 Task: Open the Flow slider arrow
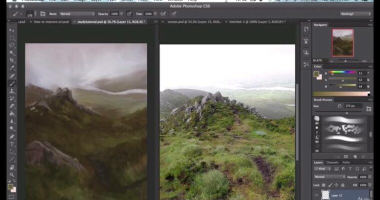pos(155,14)
